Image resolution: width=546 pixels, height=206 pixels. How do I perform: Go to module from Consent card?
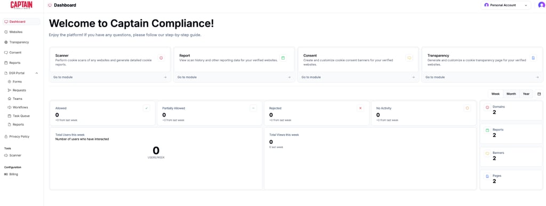(311, 77)
